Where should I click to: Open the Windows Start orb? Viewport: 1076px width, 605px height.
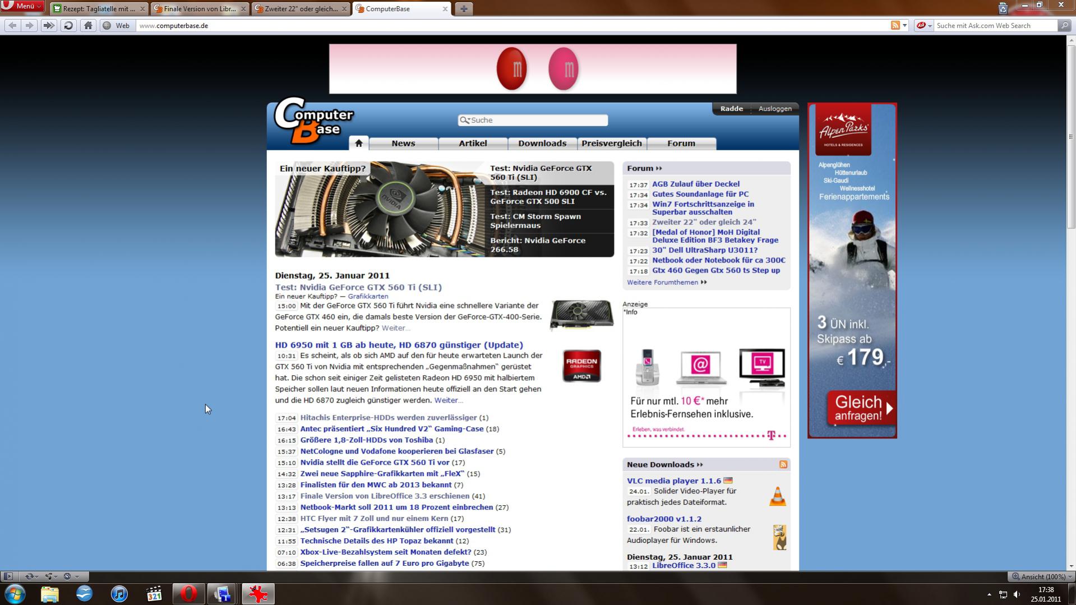click(x=15, y=594)
